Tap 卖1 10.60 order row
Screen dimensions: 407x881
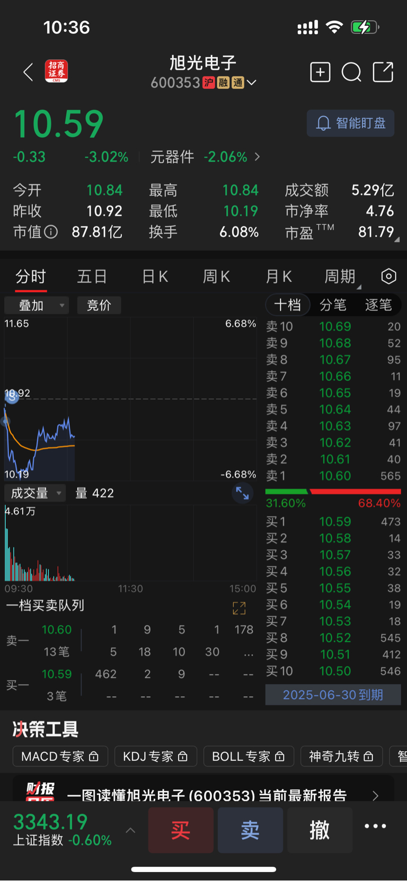coord(333,476)
